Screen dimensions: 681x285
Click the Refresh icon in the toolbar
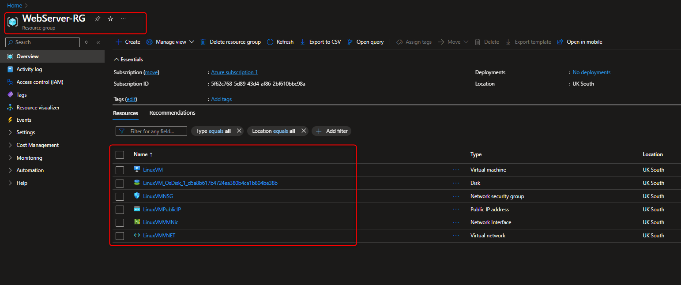click(270, 41)
